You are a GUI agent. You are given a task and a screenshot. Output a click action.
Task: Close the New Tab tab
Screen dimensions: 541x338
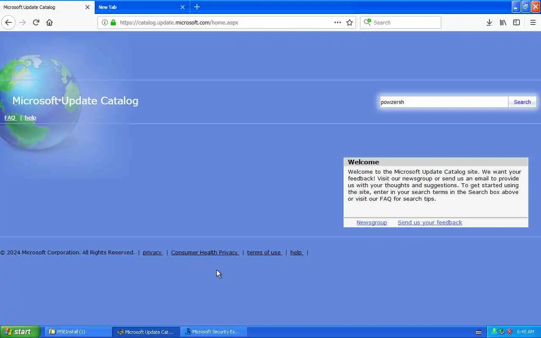coord(183,7)
